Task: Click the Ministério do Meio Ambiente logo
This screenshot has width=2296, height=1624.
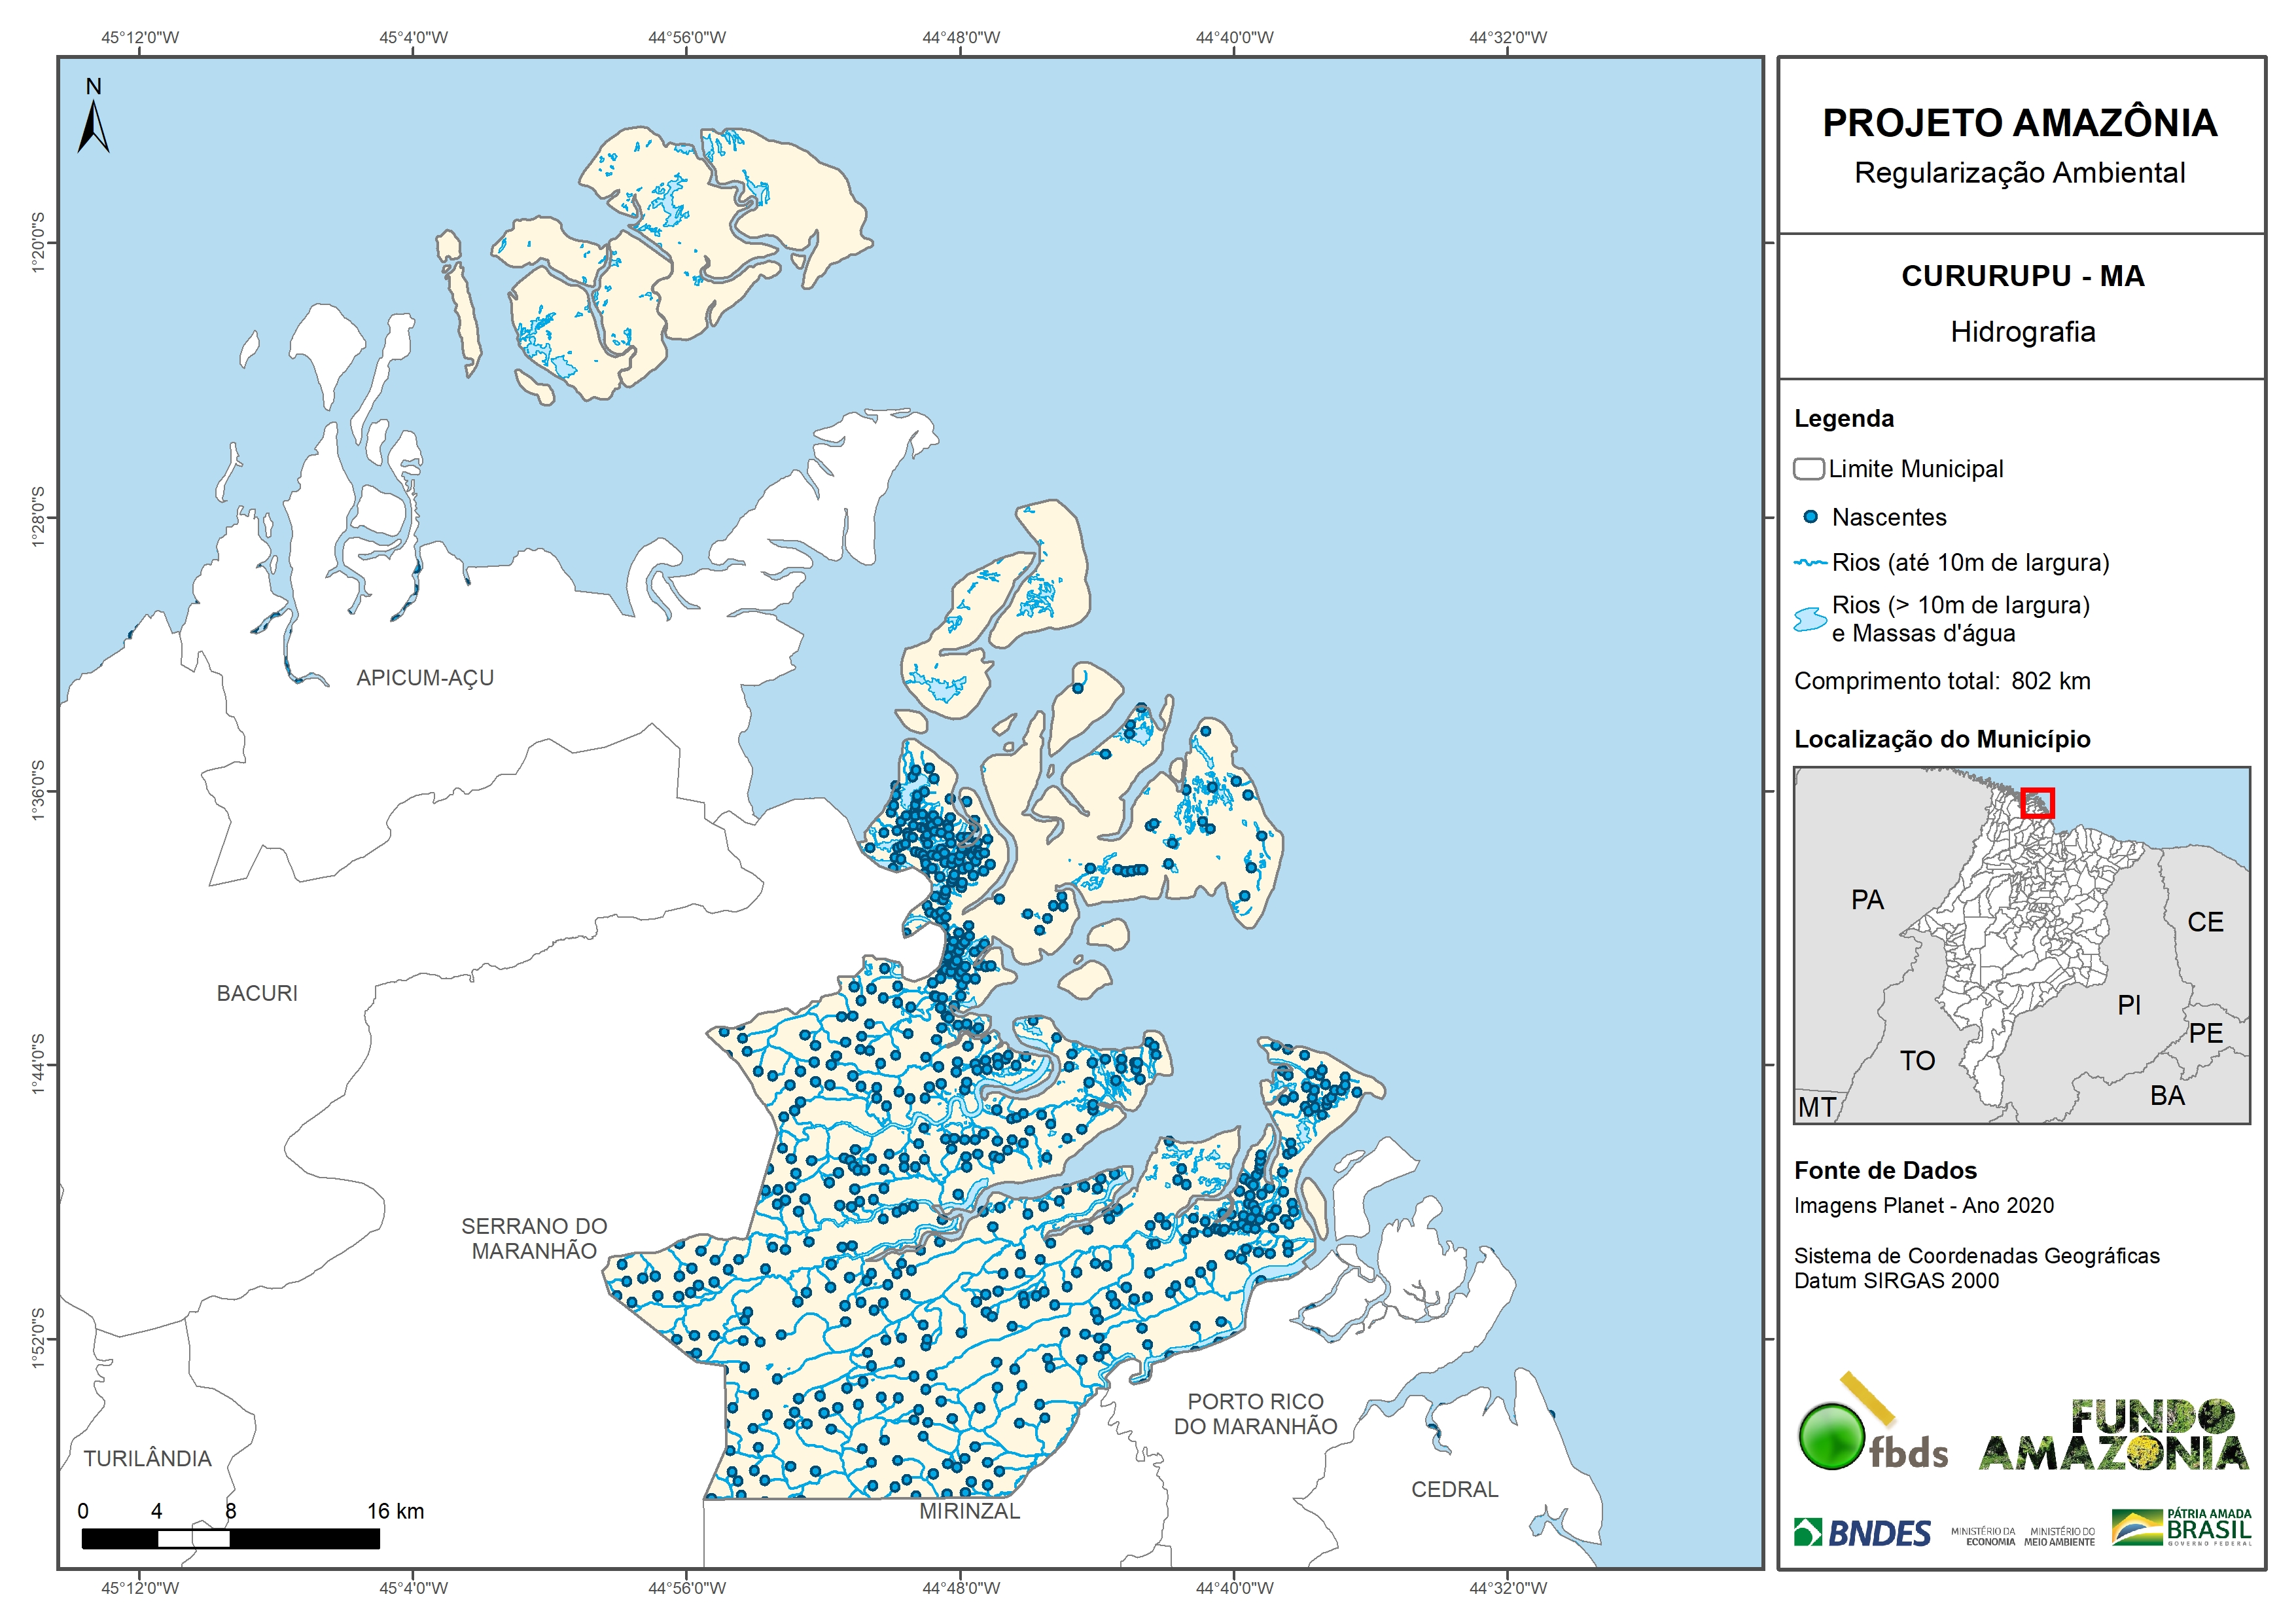Action: (x=2059, y=1537)
